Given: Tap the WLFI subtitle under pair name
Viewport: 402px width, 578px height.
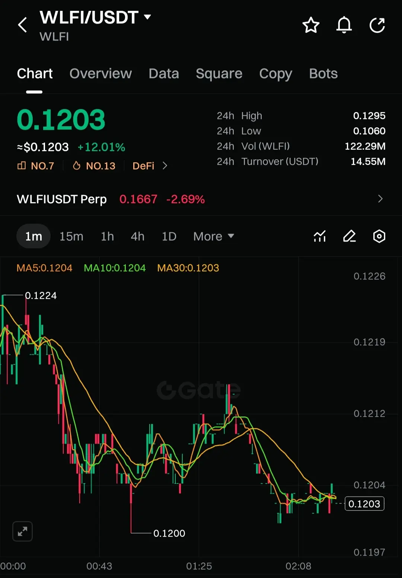Looking at the screenshot, I should (x=54, y=37).
